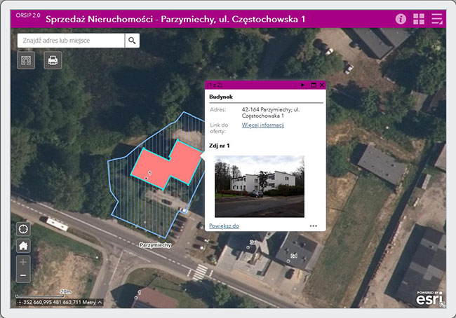Zoom in with the plus button

pyautogui.click(x=23, y=263)
